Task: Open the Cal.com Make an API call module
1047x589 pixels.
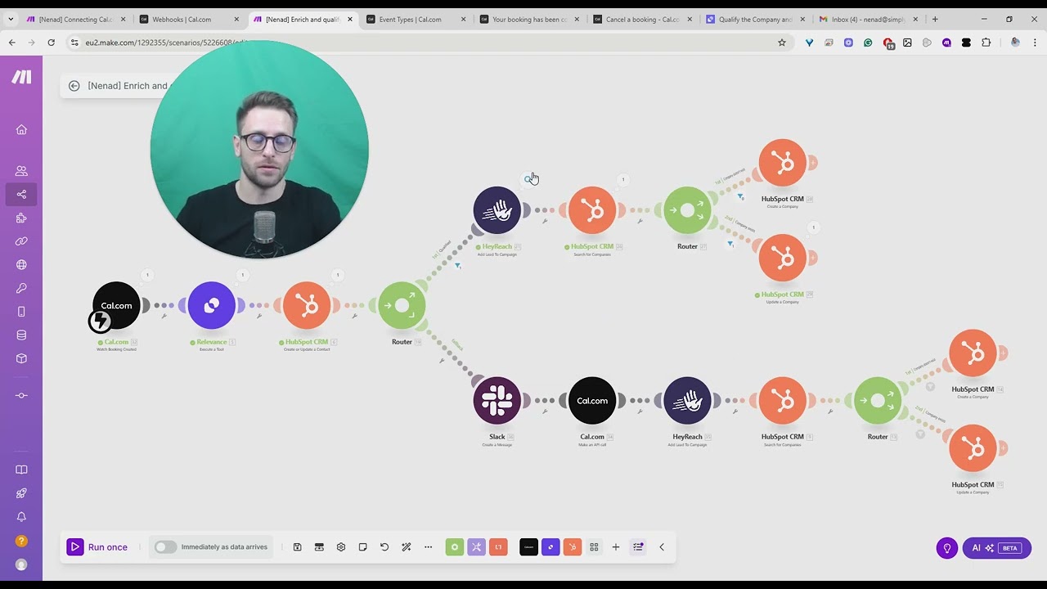Action: [592, 401]
